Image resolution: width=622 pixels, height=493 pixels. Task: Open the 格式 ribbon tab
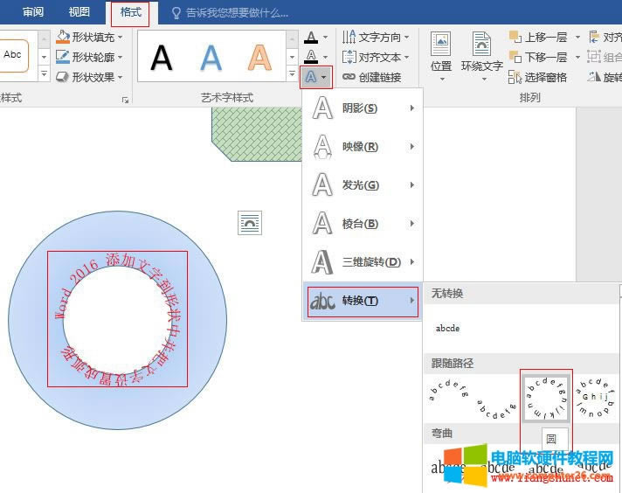pos(130,13)
